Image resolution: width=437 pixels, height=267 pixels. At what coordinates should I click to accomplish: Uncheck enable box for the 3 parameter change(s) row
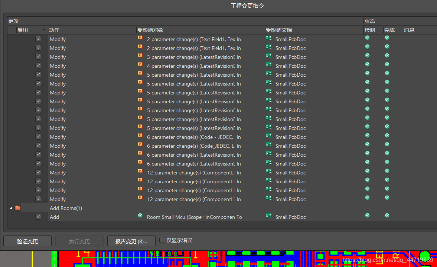click(38, 57)
